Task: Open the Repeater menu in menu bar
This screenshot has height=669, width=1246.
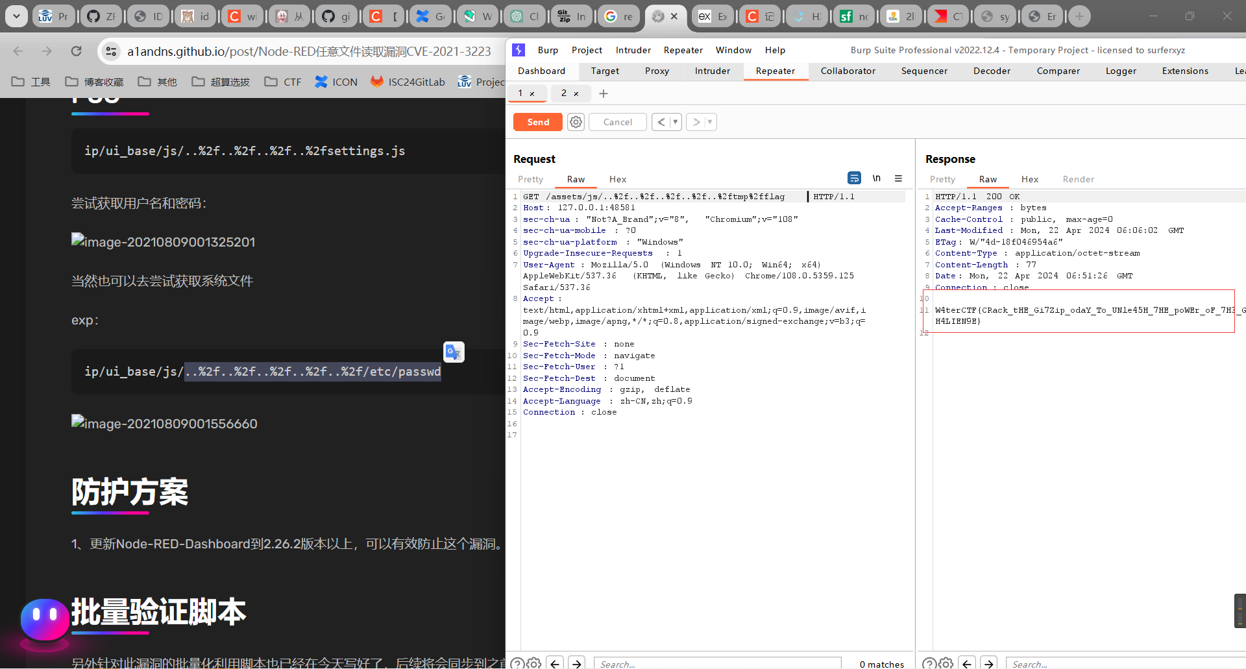Action: point(683,50)
